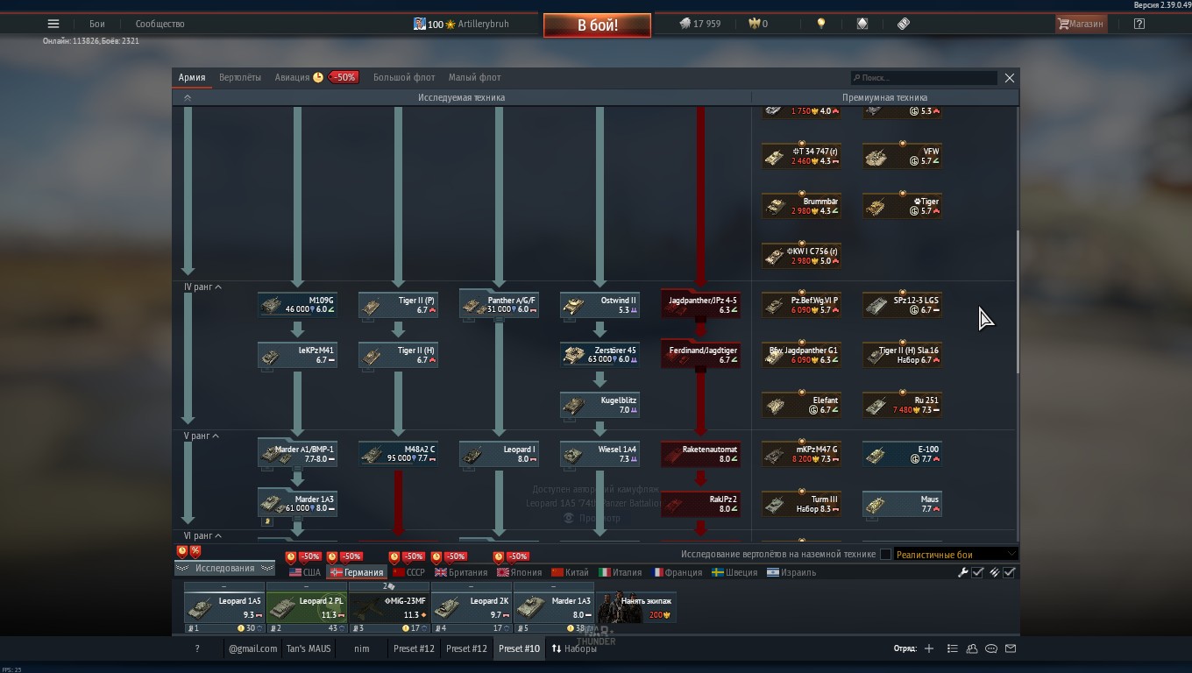Collapse the VI ранг section
This screenshot has width=1192, height=673.
[202, 535]
